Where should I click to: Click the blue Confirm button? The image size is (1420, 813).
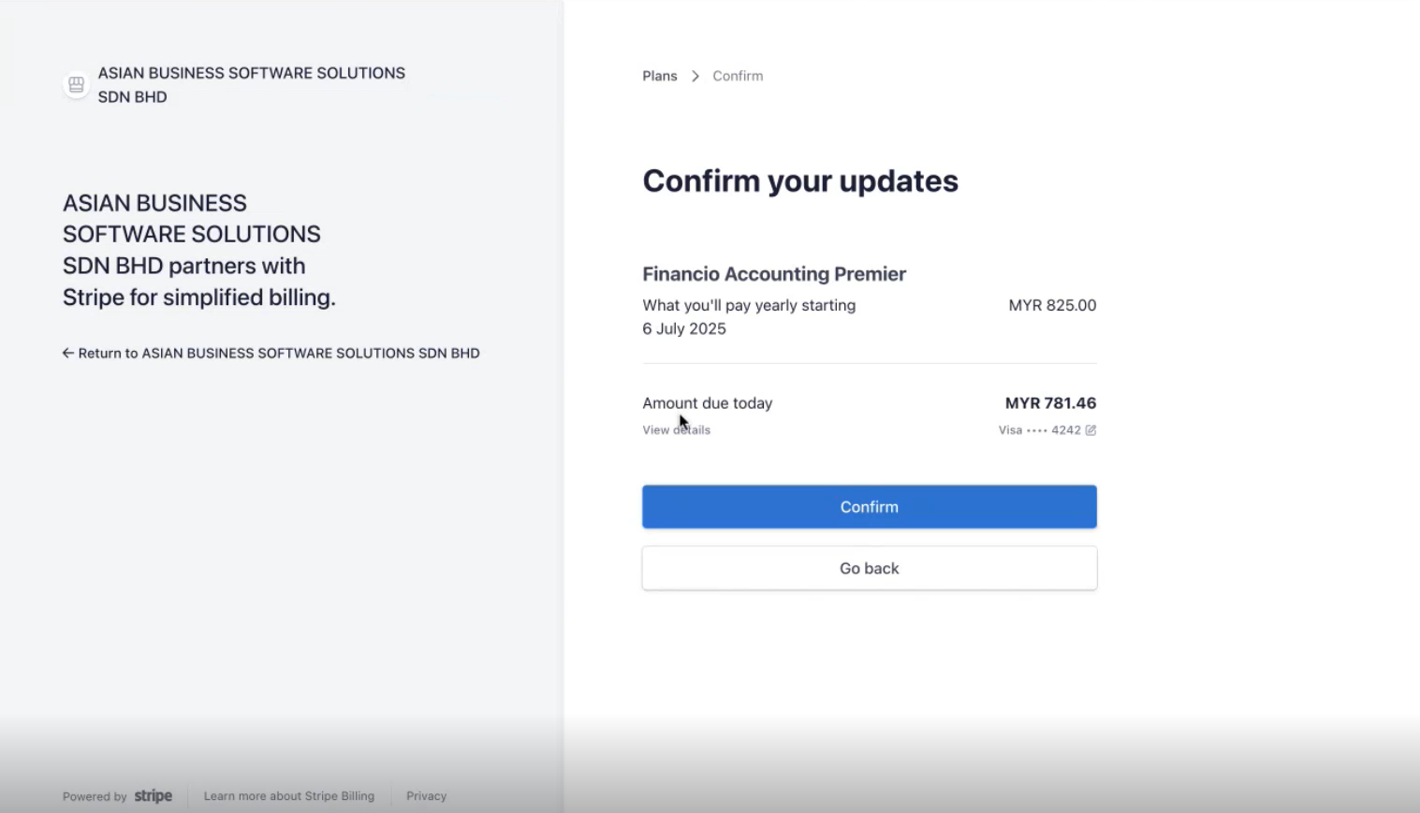(869, 506)
